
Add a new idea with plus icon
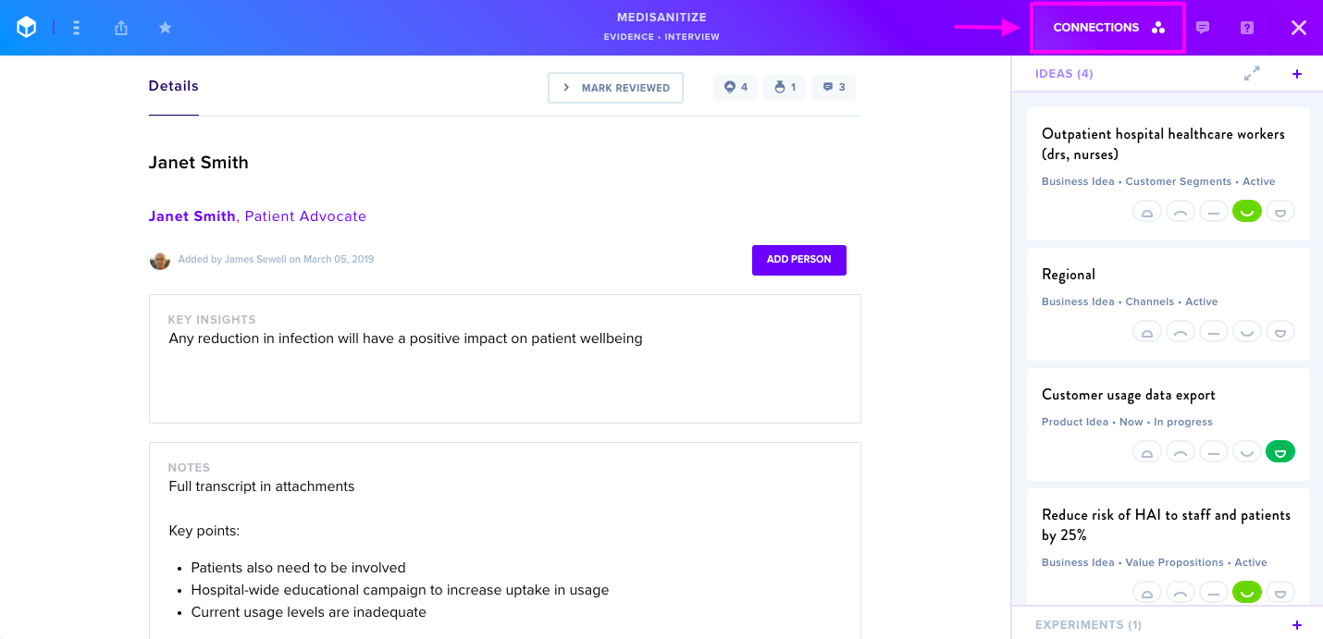[x=1297, y=74]
